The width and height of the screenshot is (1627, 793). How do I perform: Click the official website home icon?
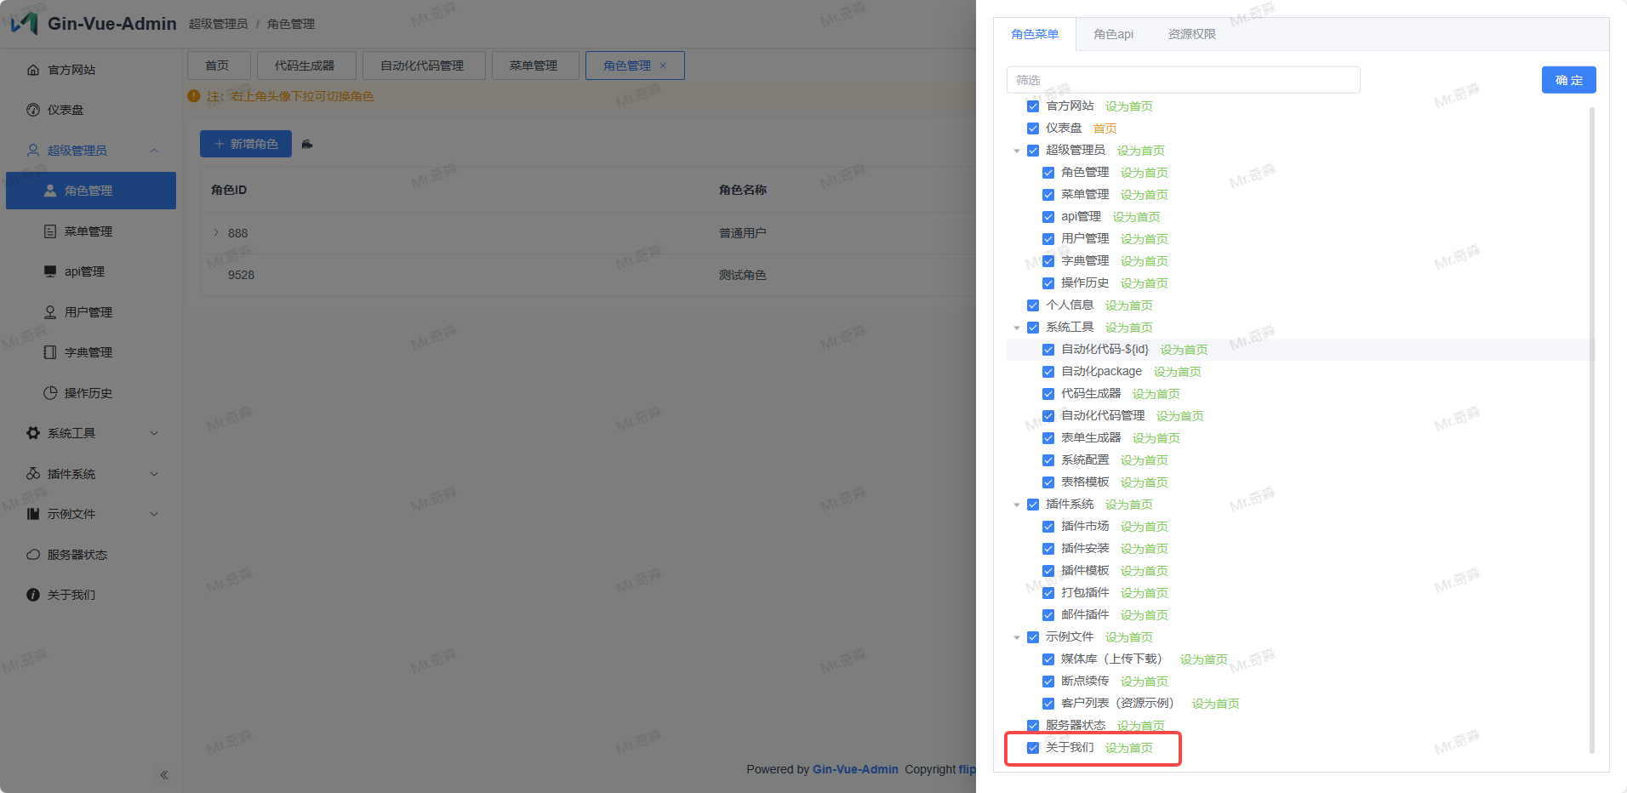(x=33, y=70)
